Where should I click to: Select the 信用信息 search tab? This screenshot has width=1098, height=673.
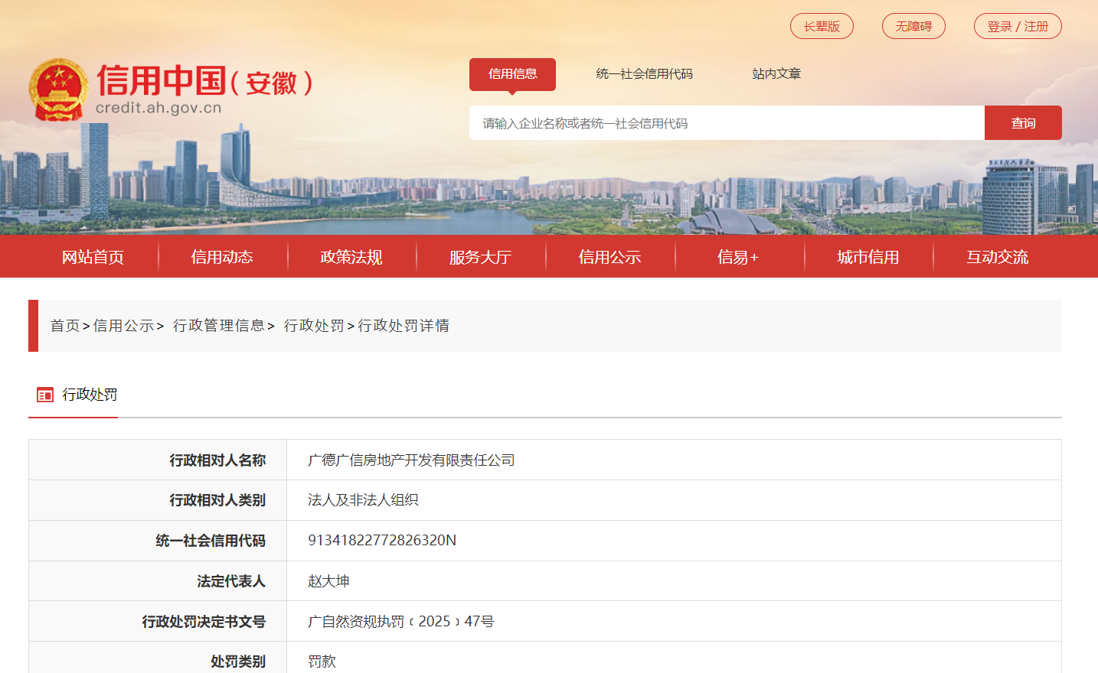coord(512,74)
